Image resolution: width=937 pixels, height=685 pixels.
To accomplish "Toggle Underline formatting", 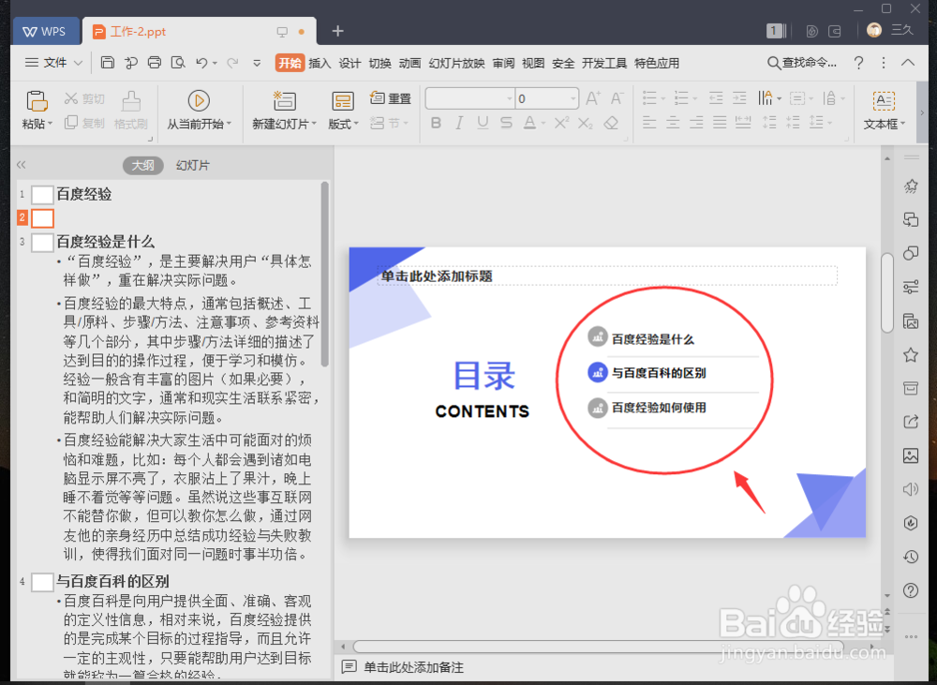I will [x=483, y=123].
